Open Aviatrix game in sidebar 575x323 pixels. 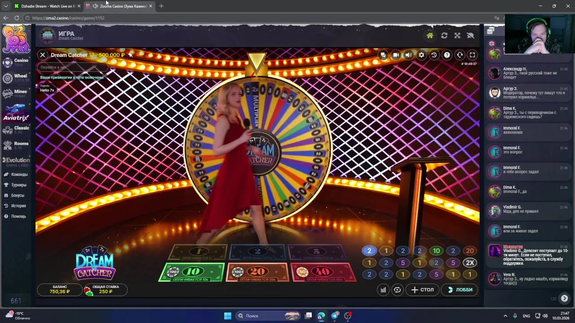click(x=16, y=113)
